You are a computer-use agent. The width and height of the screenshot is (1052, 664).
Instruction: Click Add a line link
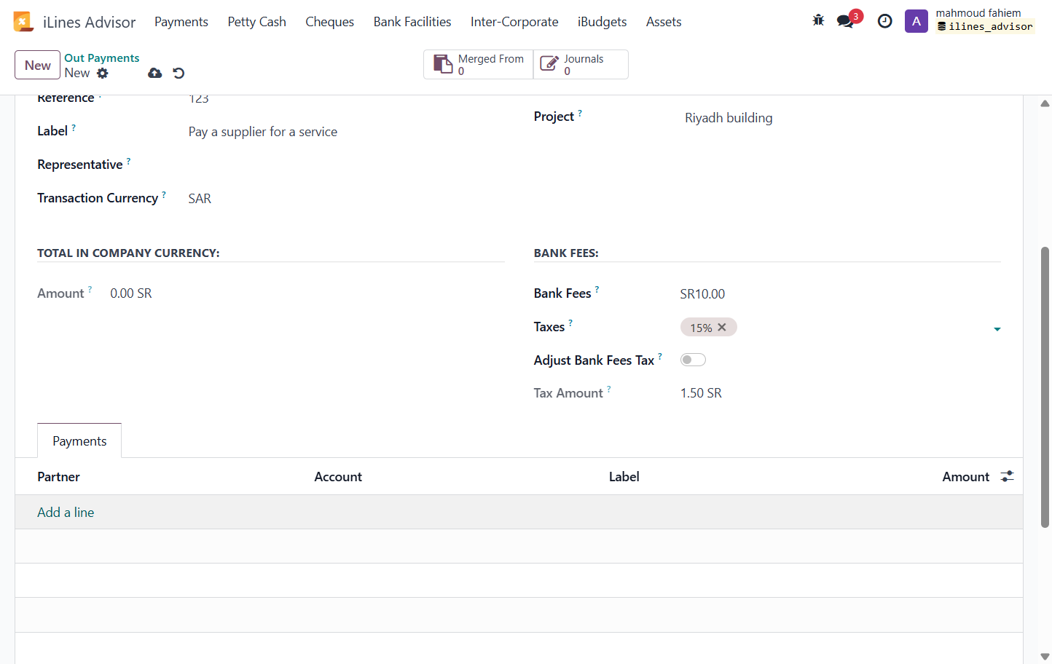coord(66,512)
